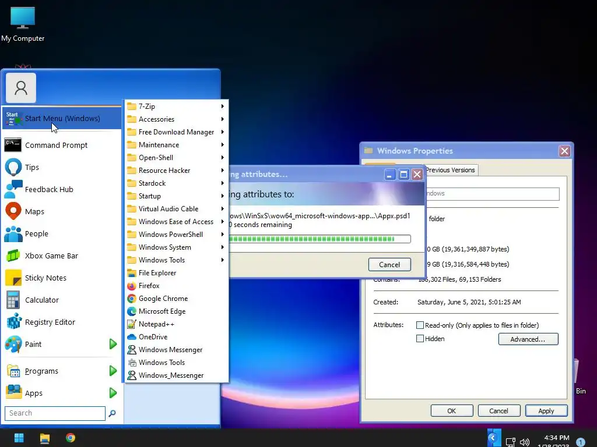597x447 pixels.
Task: Toggle the Read-only attribute checkbox
Action: 420,325
